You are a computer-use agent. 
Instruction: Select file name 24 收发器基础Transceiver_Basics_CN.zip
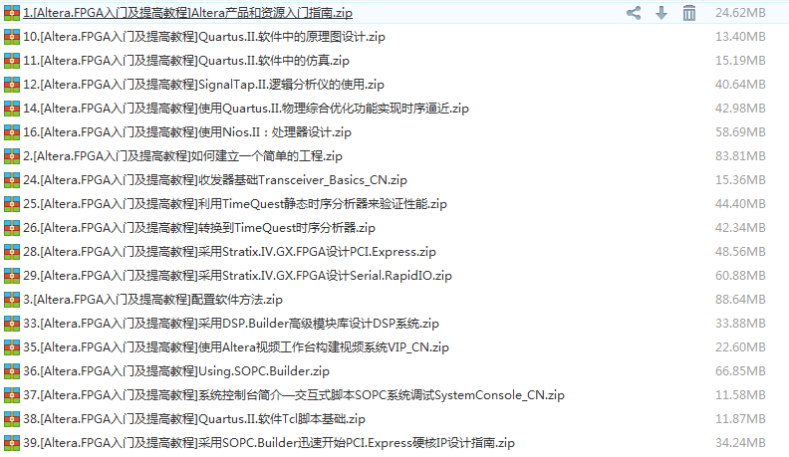215,180
